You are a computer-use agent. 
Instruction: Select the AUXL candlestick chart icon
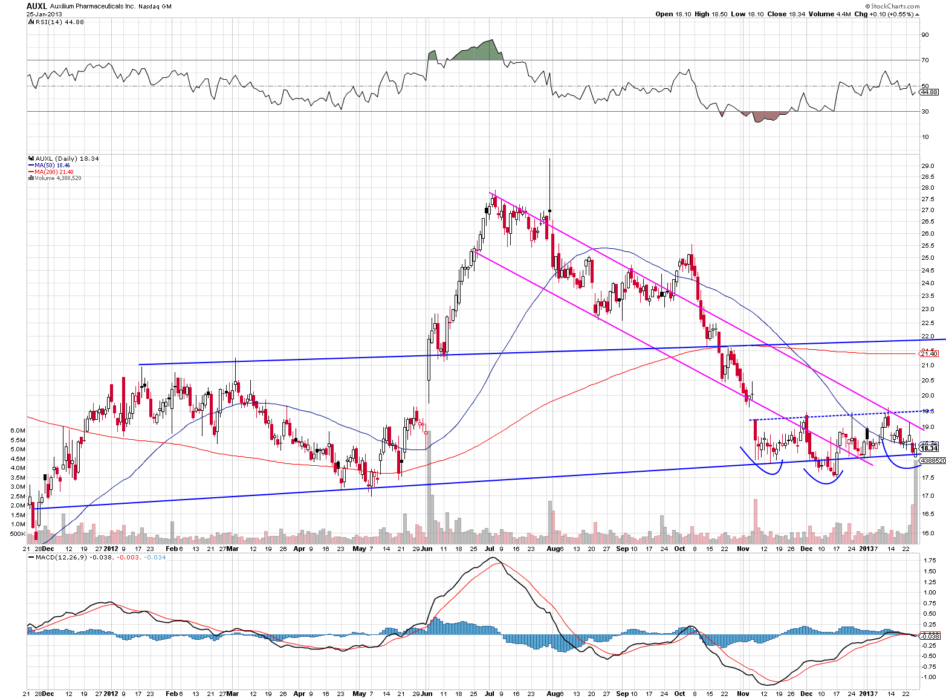pyautogui.click(x=31, y=158)
